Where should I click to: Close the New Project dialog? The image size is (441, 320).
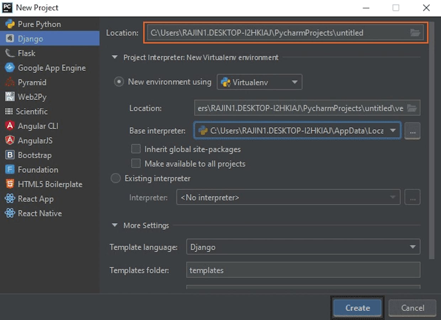point(426,8)
